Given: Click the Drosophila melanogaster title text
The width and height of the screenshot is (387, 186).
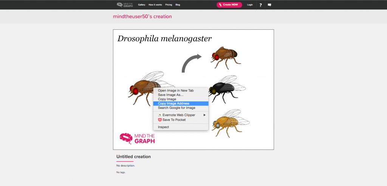Looking at the screenshot, I should [164, 39].
